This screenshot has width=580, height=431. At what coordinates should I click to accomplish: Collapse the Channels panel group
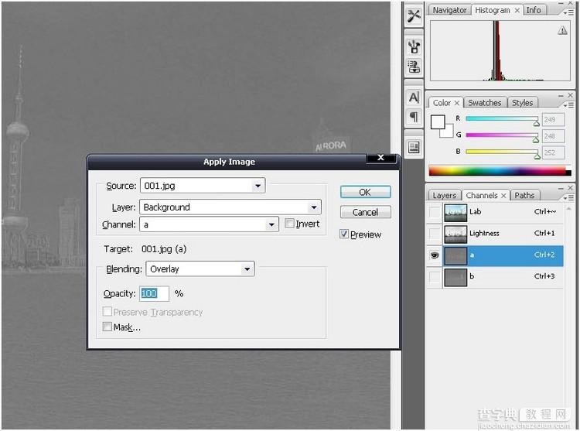561,188
